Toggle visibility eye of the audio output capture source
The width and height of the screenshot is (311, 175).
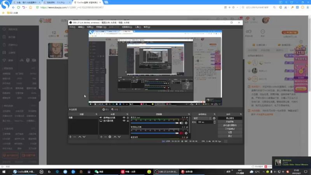click(124, 117)
